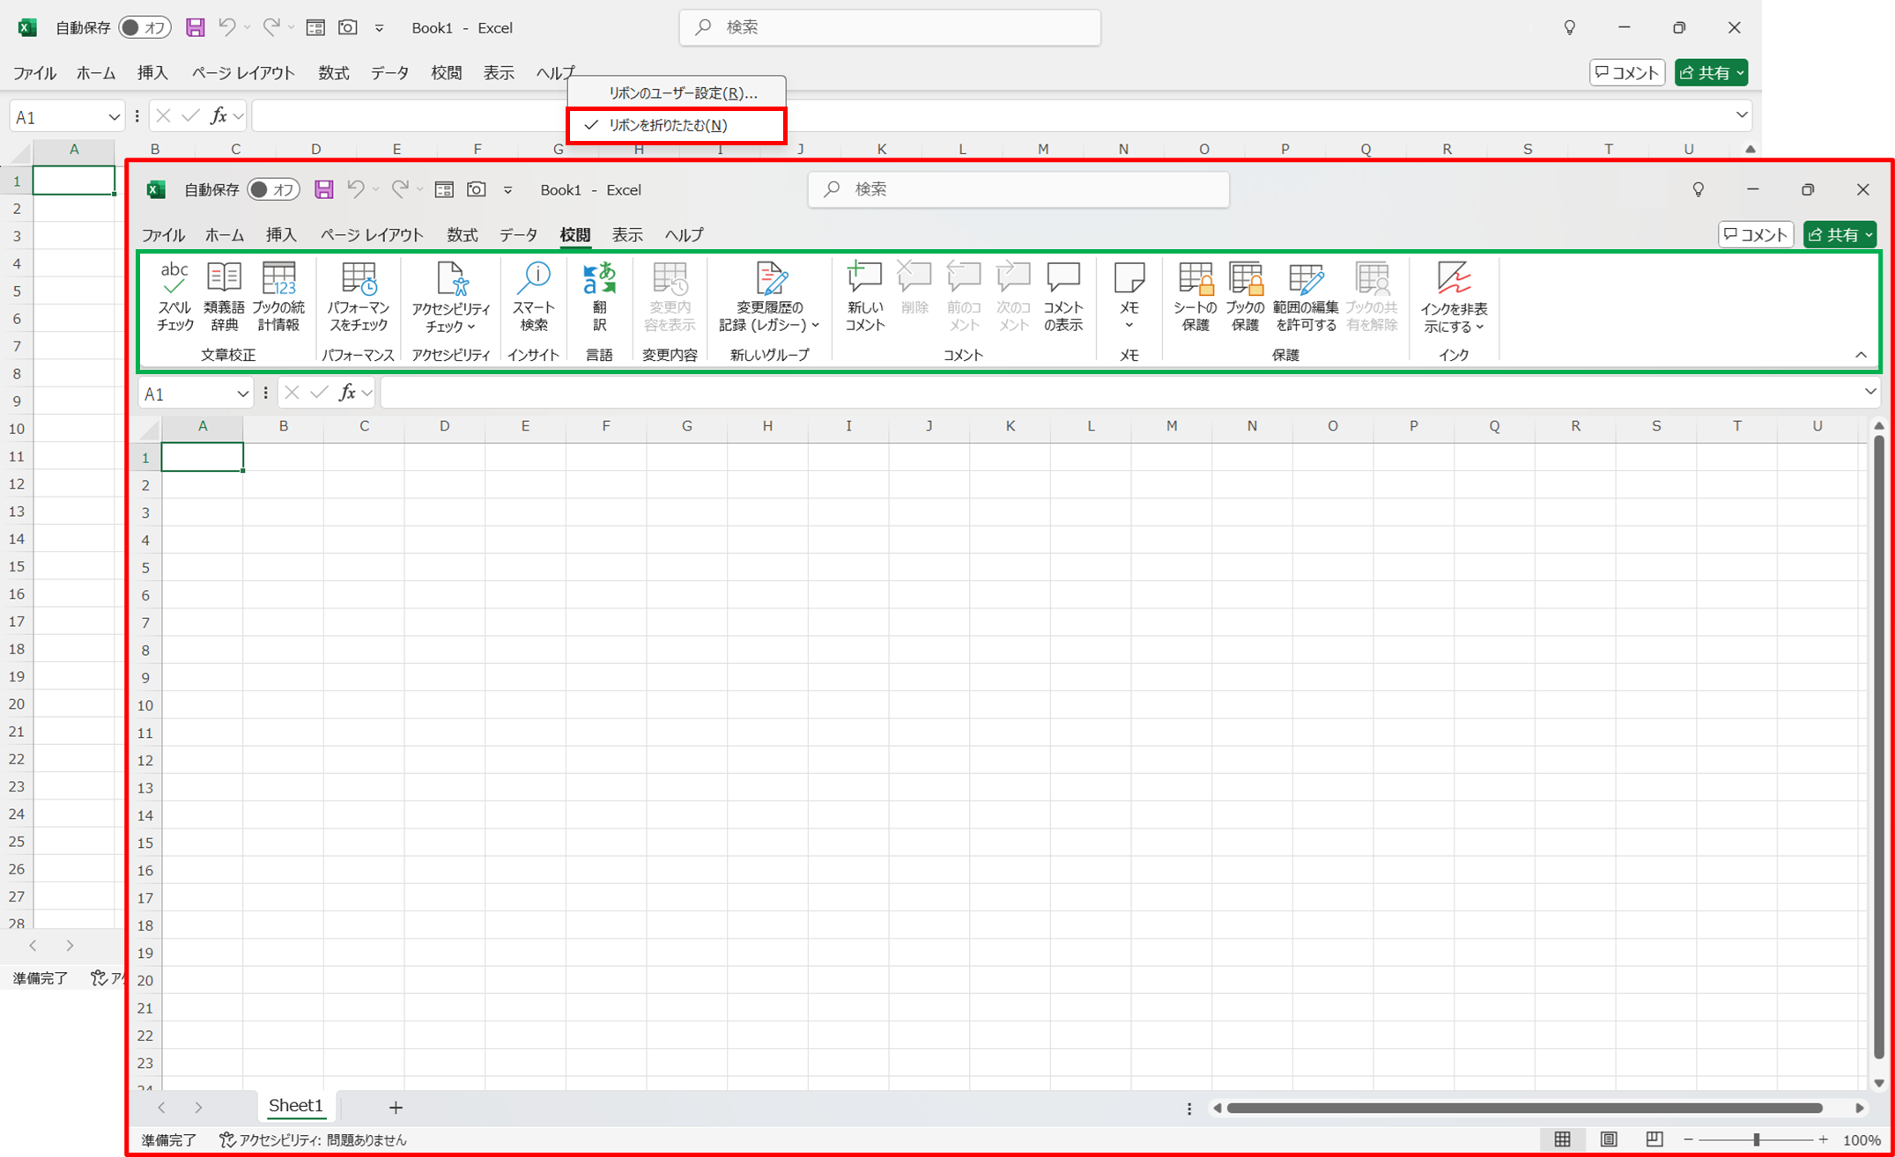Click Undo arrow in front window toolbar
1895x1157 pixels.
[x=356, y=189]
